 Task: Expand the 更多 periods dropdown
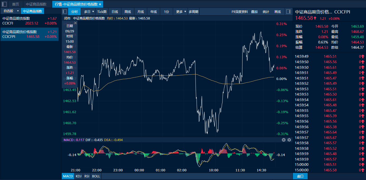coord(185,12)
